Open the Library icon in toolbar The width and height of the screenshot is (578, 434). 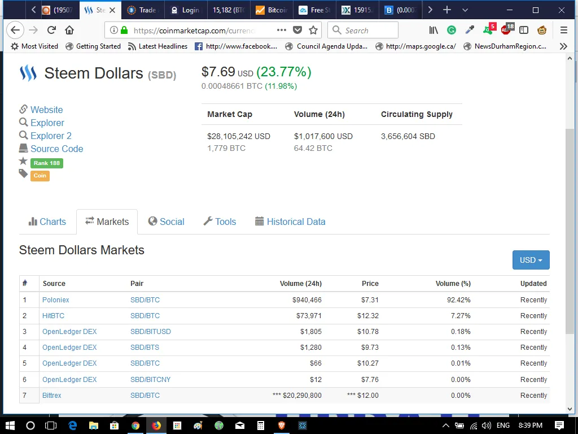click(433, 31)
